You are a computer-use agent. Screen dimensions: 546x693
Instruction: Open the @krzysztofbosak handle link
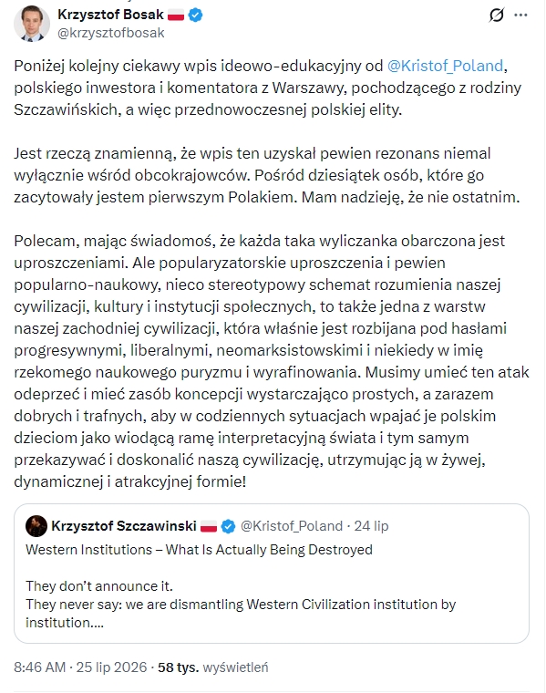(x=111, y=33)
